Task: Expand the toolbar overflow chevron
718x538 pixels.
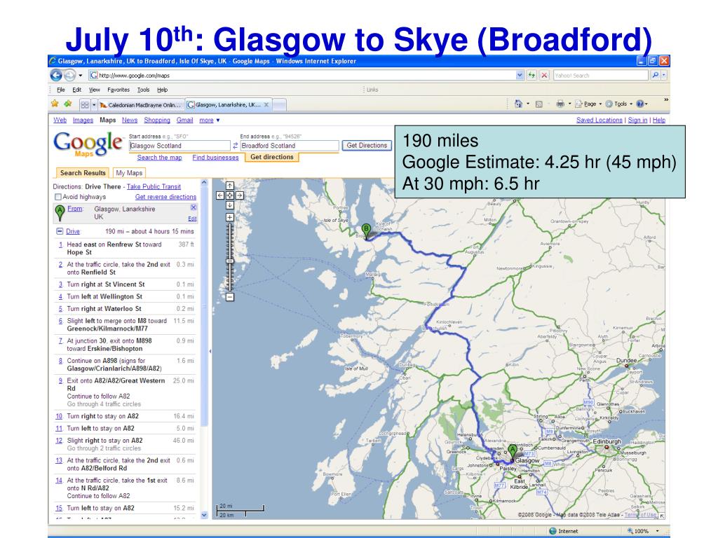Action: click(x=666, y=99)
